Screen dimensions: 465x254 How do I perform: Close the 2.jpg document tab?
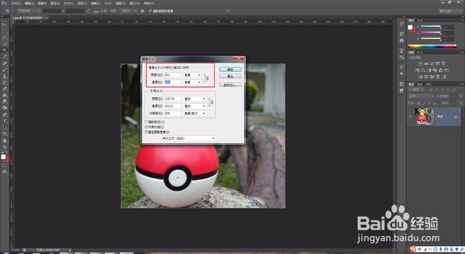point(46,18)
